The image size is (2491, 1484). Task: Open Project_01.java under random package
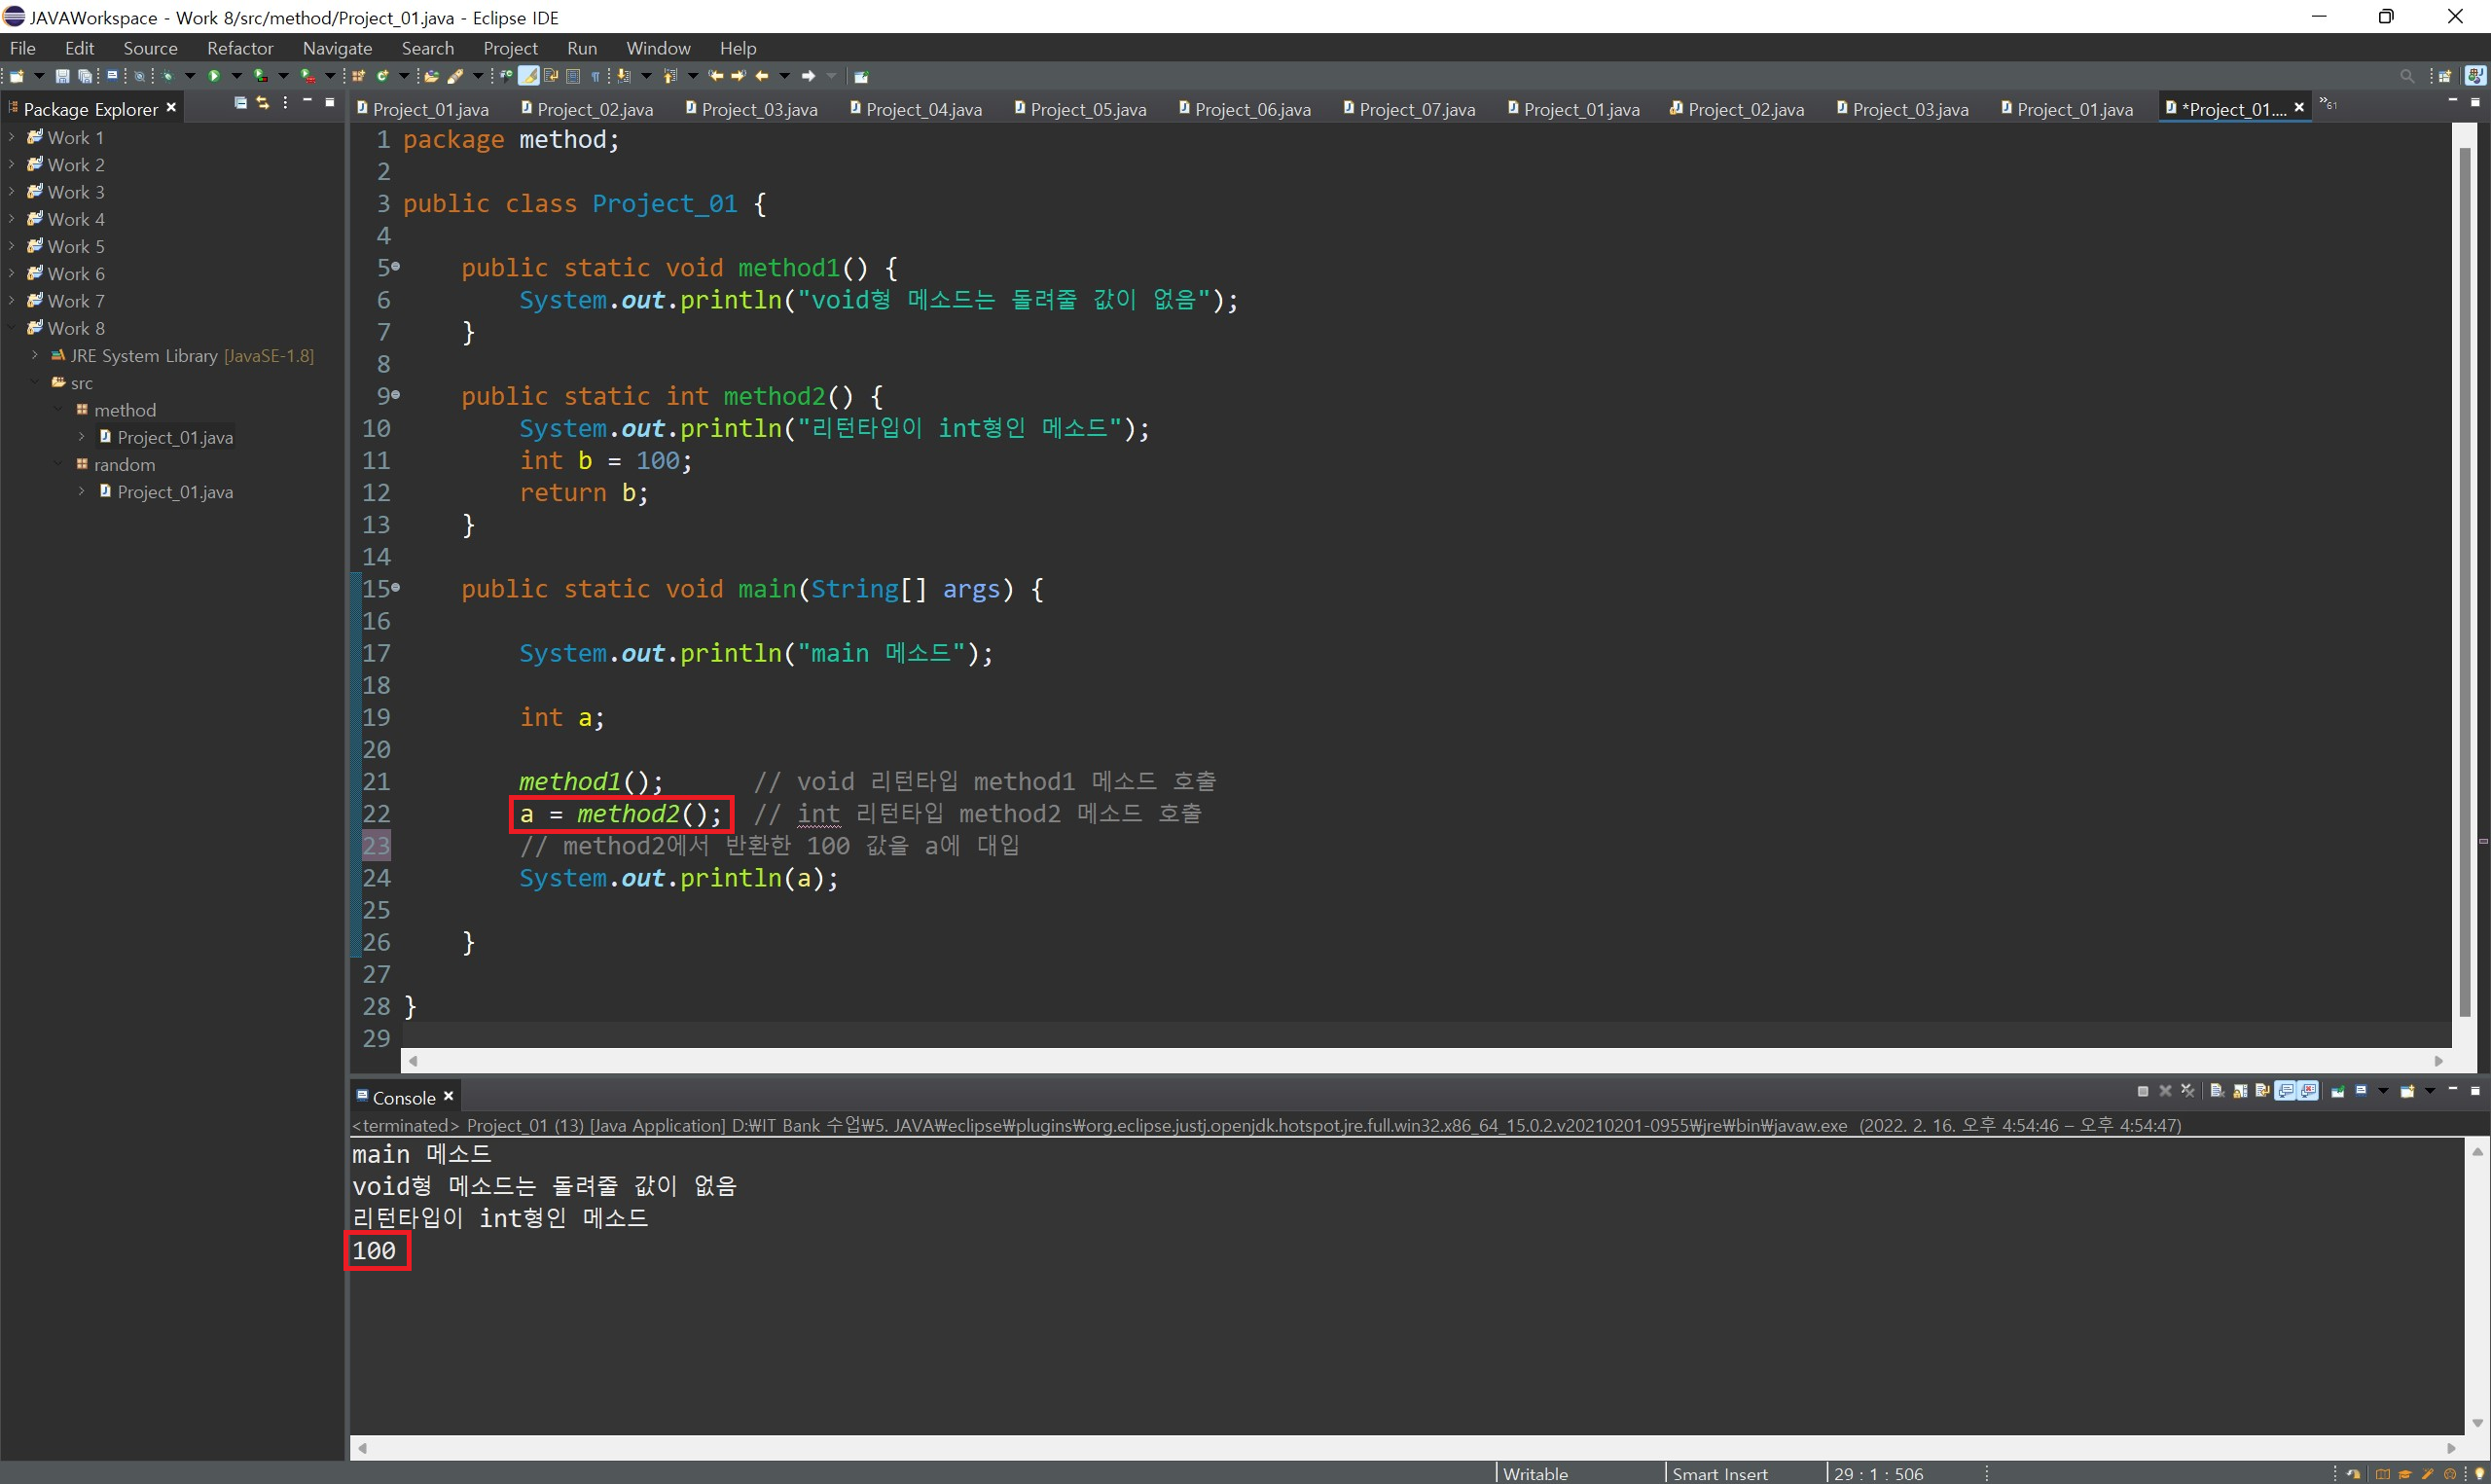point(174,492)
